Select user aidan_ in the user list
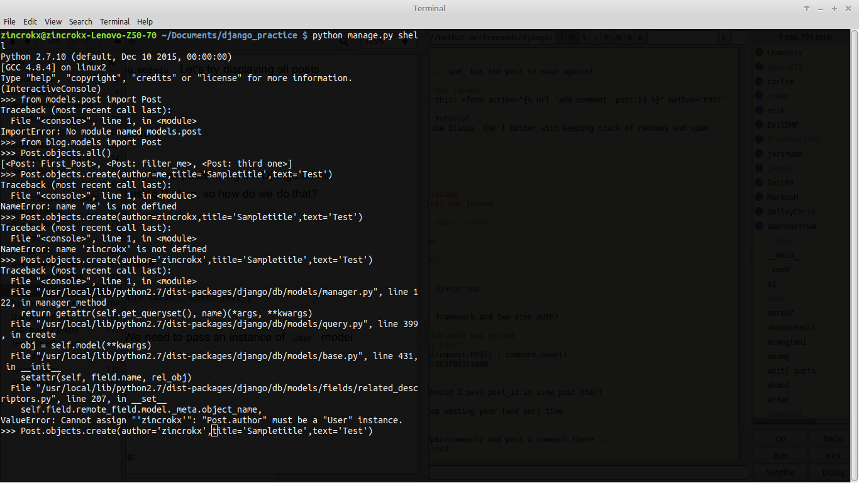The height and width of the screenshot is (483, 859). pyautogui.click(x=781, y=399)
